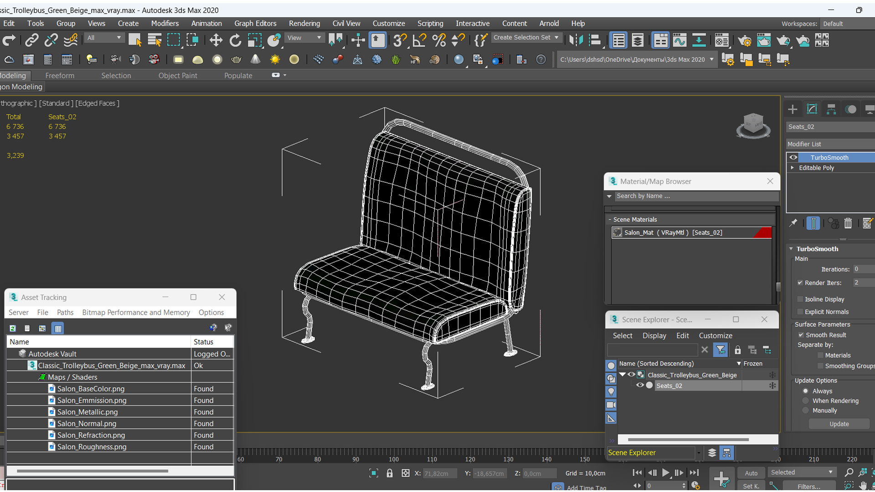Refresh Asset Tracking list icon
875x492 pixels.
tap(13, 328)
